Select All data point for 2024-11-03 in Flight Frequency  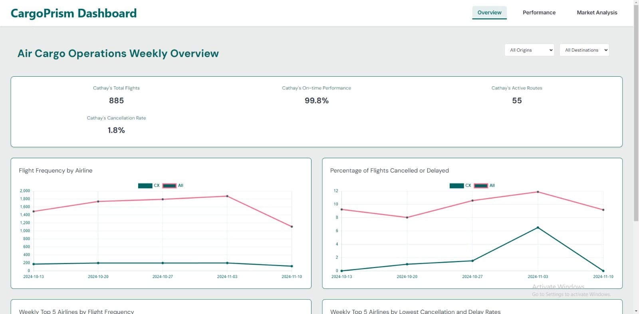(x=227, y=196)
